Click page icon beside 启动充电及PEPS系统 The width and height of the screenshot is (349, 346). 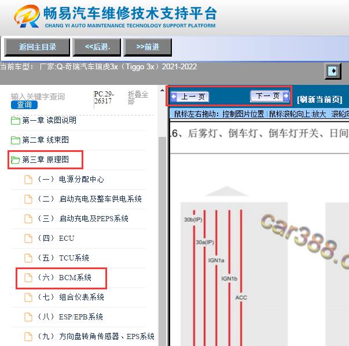click(x=28, y=219)
